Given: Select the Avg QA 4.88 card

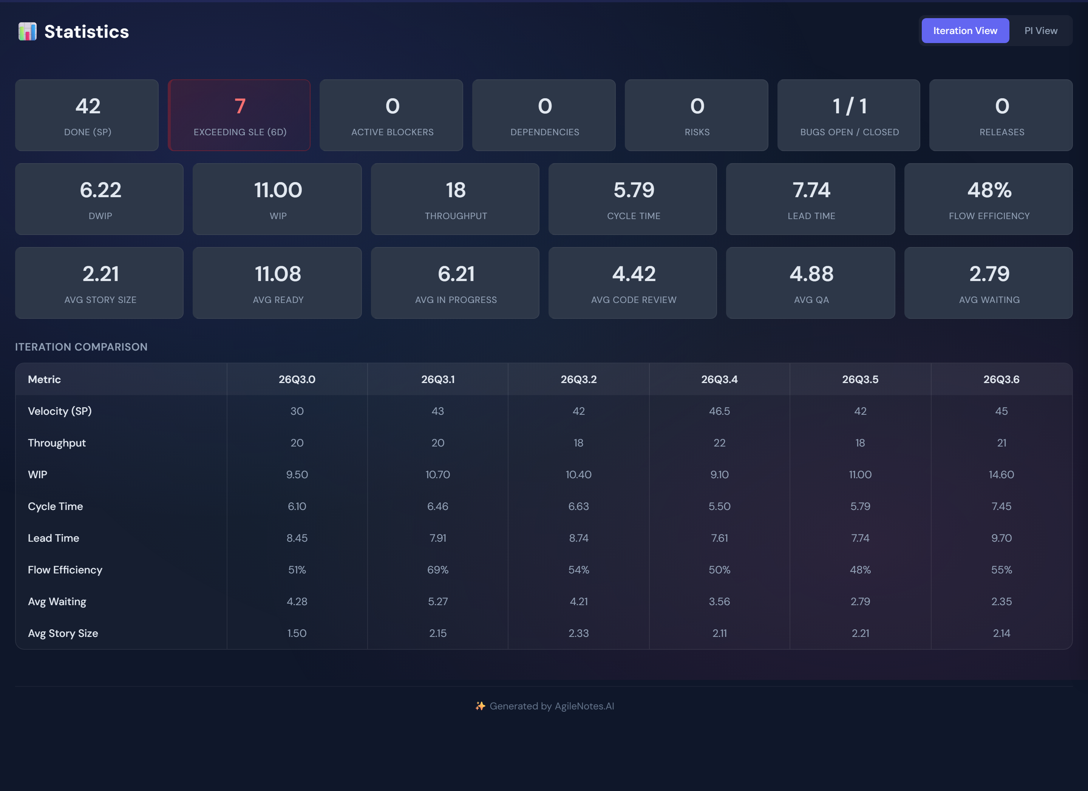Looking at the screenshot, I should (811, 283).
